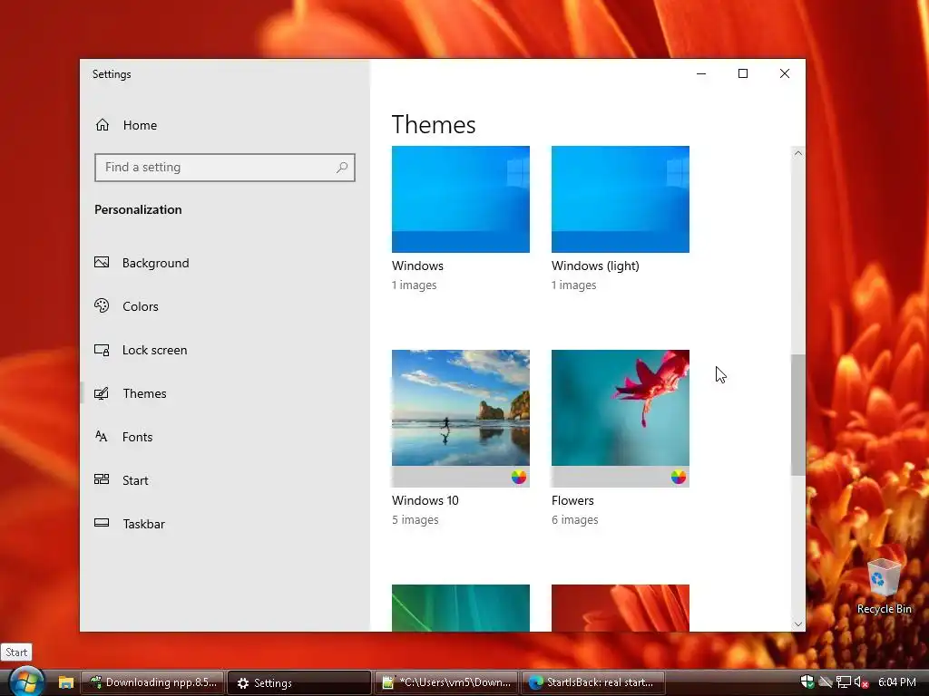
Task: Open the Start orb on taskbar
Action: (x=26, y=681)
